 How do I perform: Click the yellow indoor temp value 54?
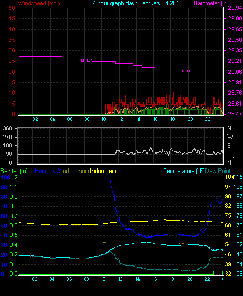tap(228, 244)
